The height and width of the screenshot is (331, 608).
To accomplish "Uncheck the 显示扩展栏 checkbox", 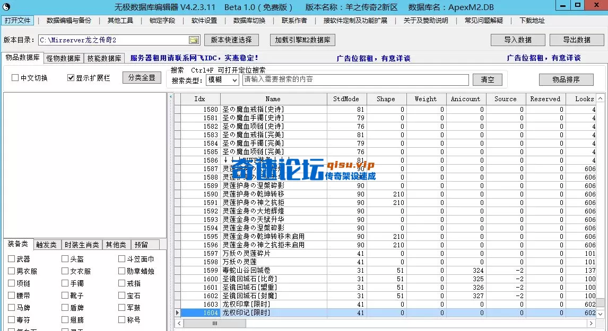I will pyautogui.click(x=71, y=78).
